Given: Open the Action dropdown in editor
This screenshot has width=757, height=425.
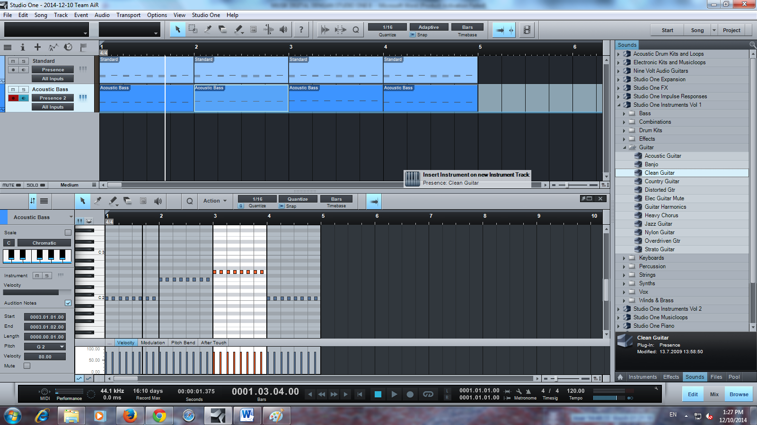Looking at the screenshot, I should 215,201.
